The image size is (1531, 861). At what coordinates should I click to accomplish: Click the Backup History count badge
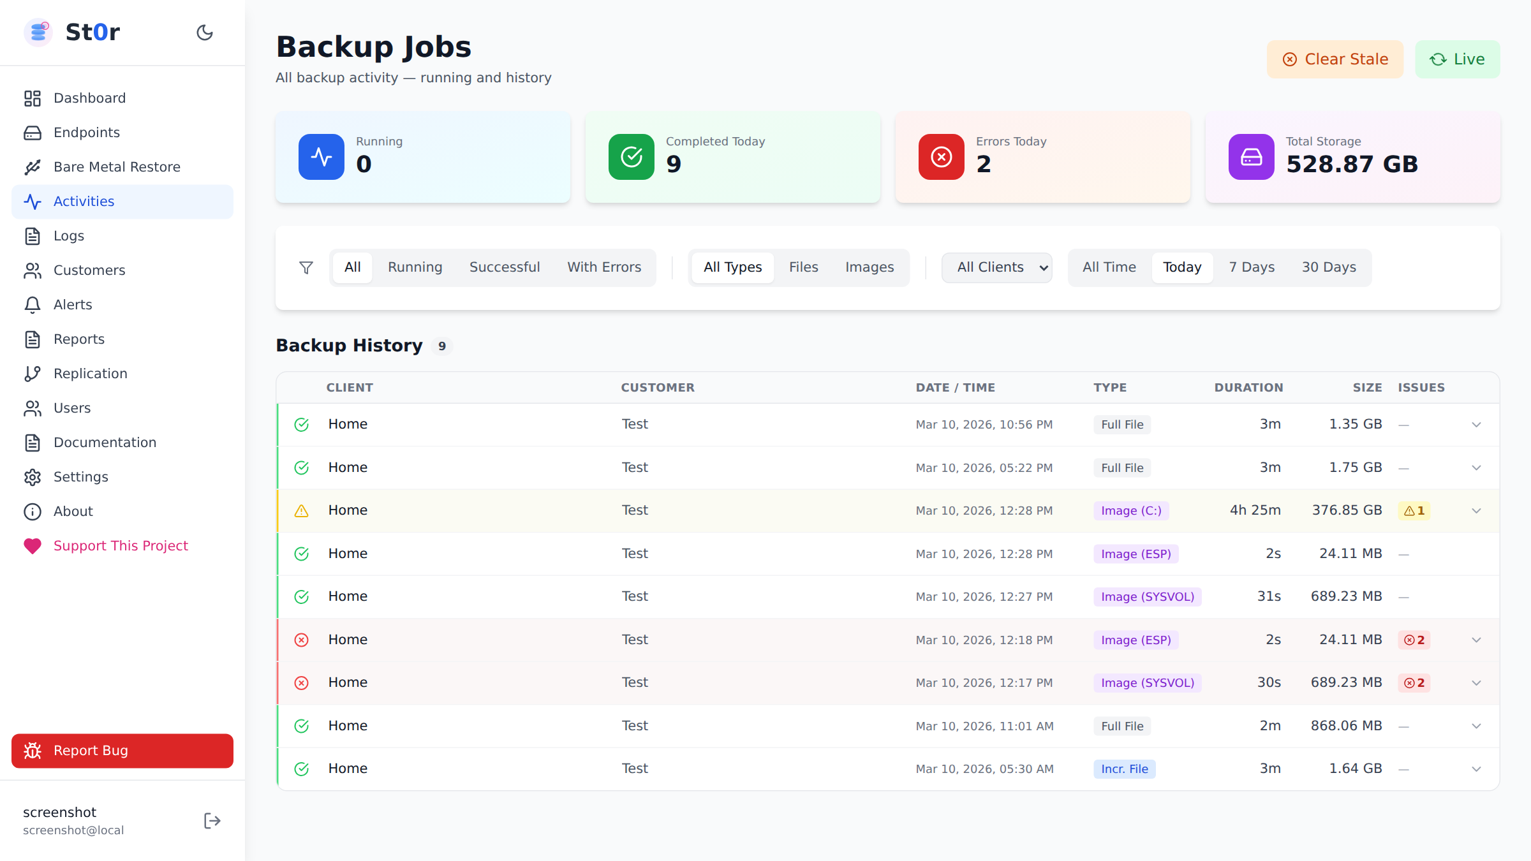click(x=443, y=346)
